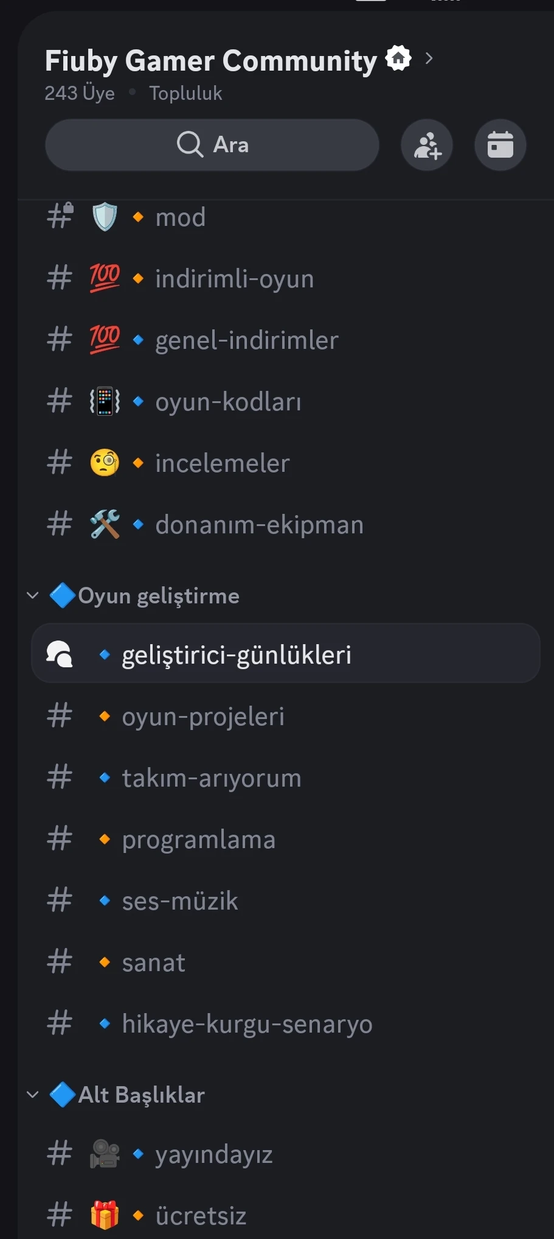Open the server events calendar icon

tap(500, 145)
